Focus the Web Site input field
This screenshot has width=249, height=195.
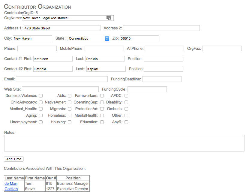pos(60,89)
